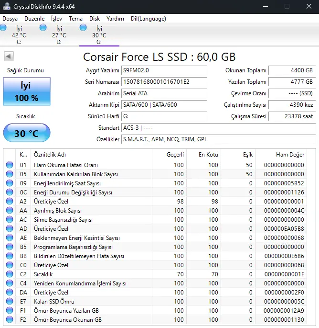Click status icon for attribute DA row
This screenshot has height=328, width=319.
pyautogui.click(x=10, y=292)
